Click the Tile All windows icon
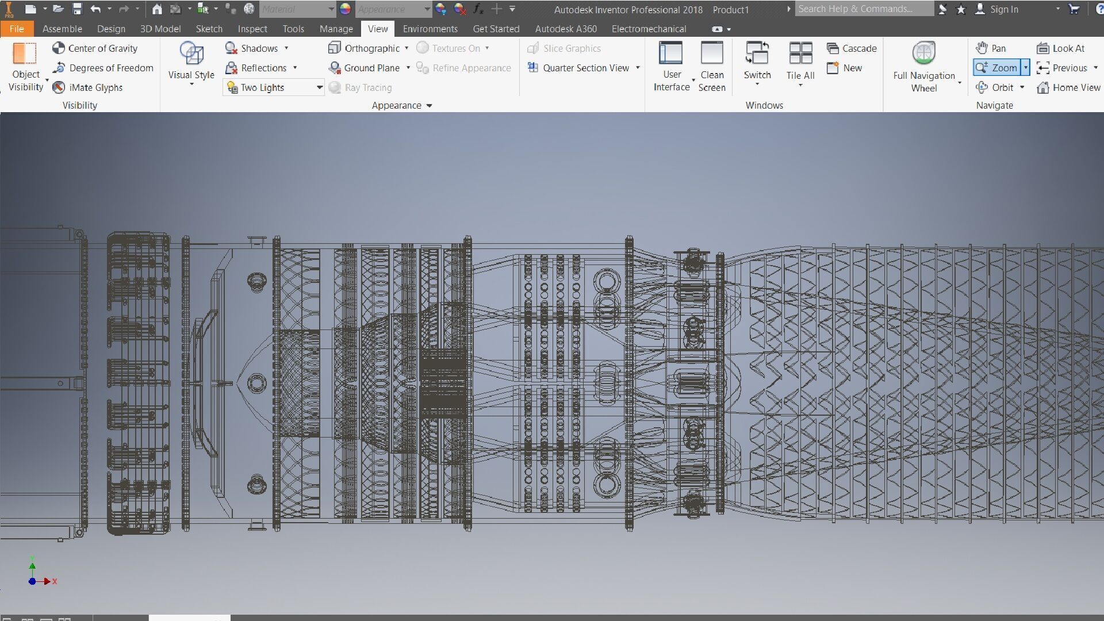Image resolution: width=1104 pixels, height=621 pixels. [x=800, y=53]
